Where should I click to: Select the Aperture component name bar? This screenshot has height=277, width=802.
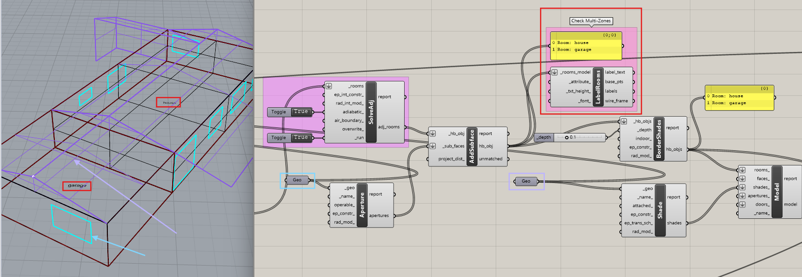pos(362,205)
